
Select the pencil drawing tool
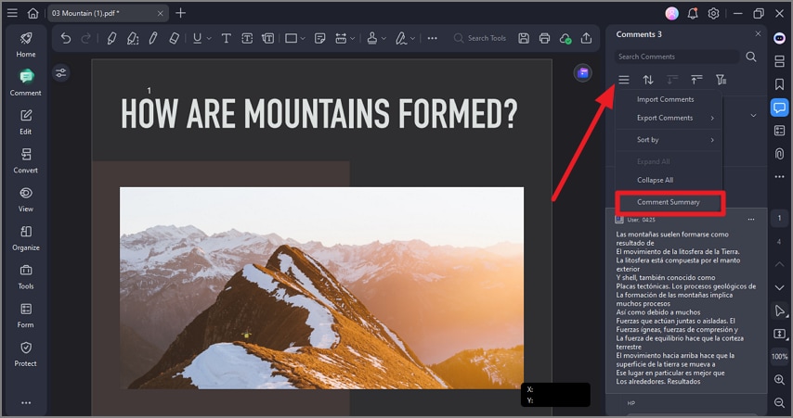point(153,38)
